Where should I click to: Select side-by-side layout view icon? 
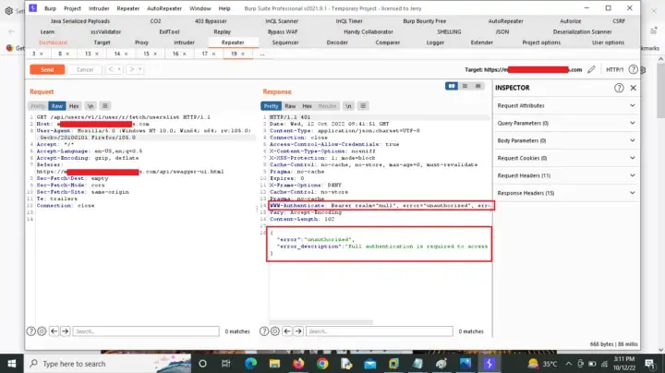[x=452, y=86]
